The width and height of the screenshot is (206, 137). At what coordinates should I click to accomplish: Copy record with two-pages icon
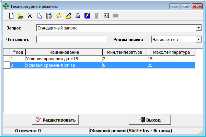[39, 16]
